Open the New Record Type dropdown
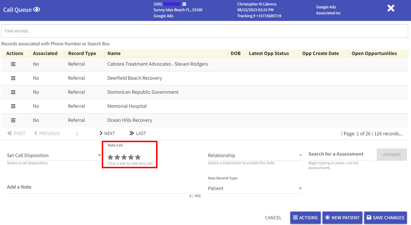The image size is (411, 225). pos(255,188)
